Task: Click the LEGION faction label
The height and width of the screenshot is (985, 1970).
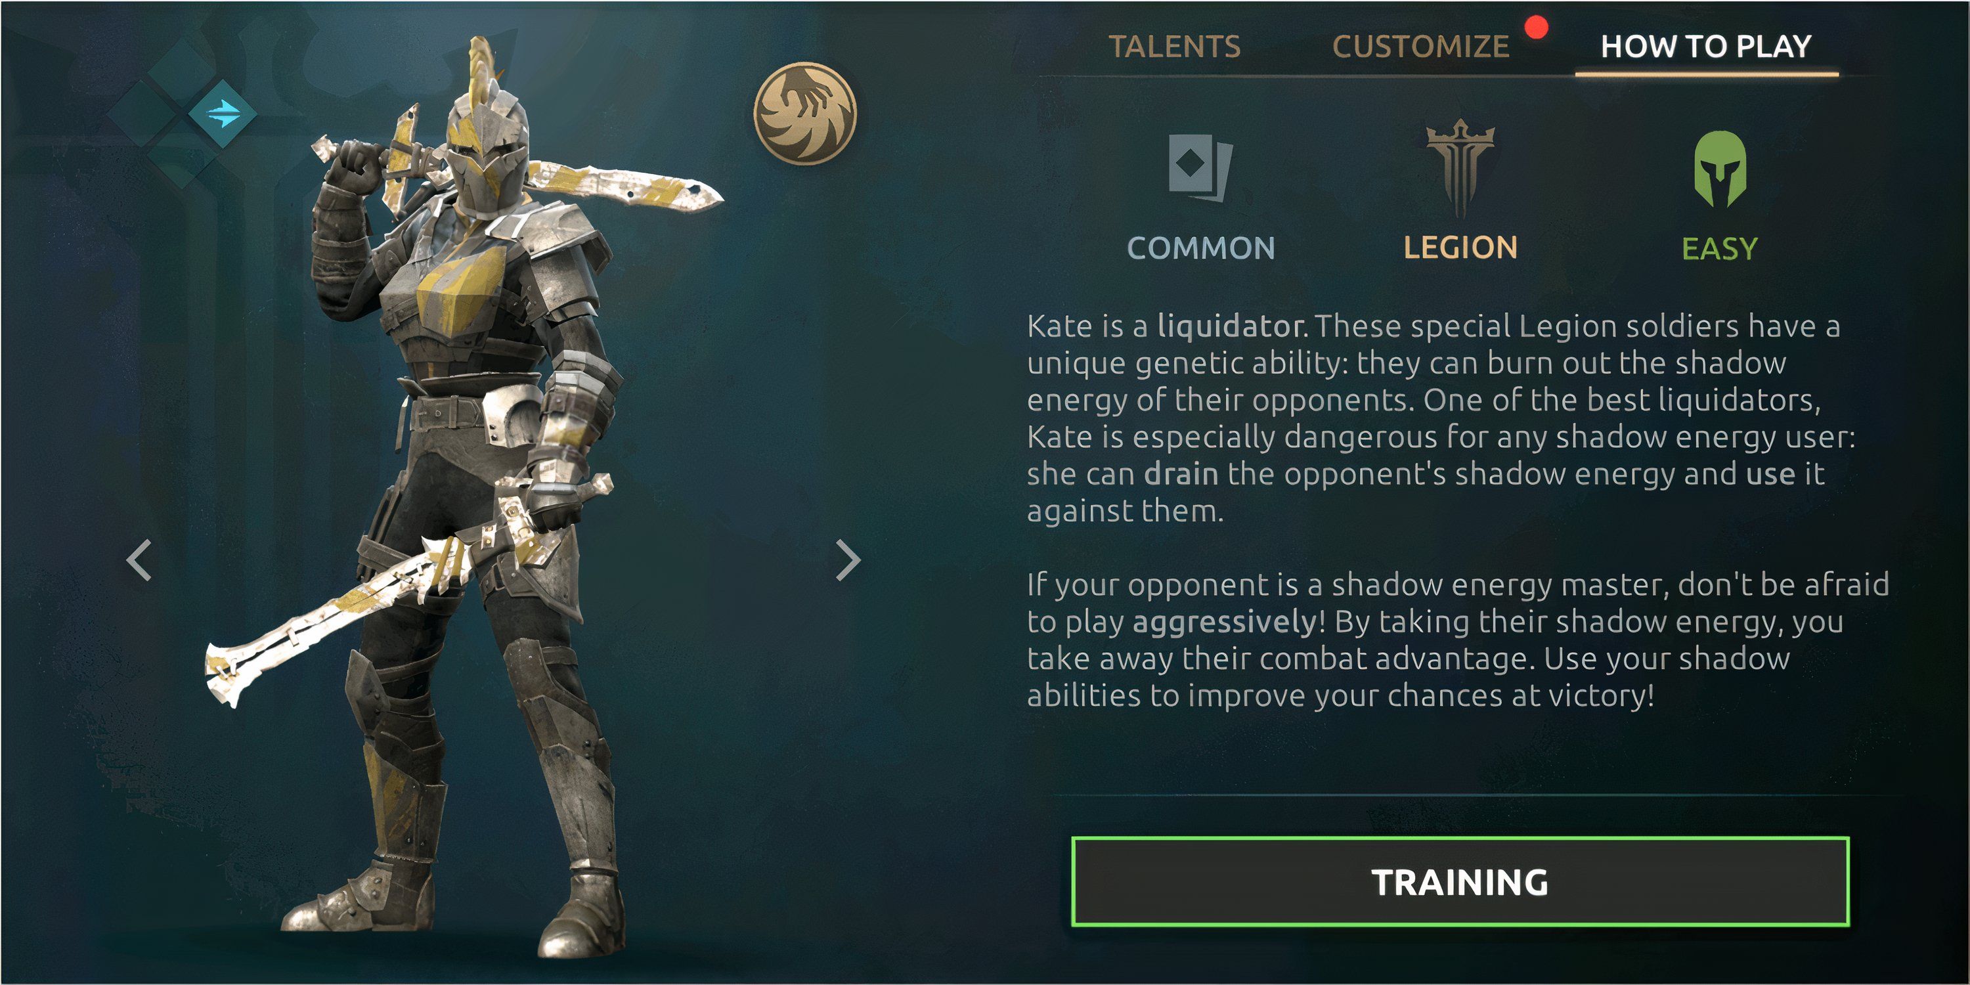Action: point(1460,248)
